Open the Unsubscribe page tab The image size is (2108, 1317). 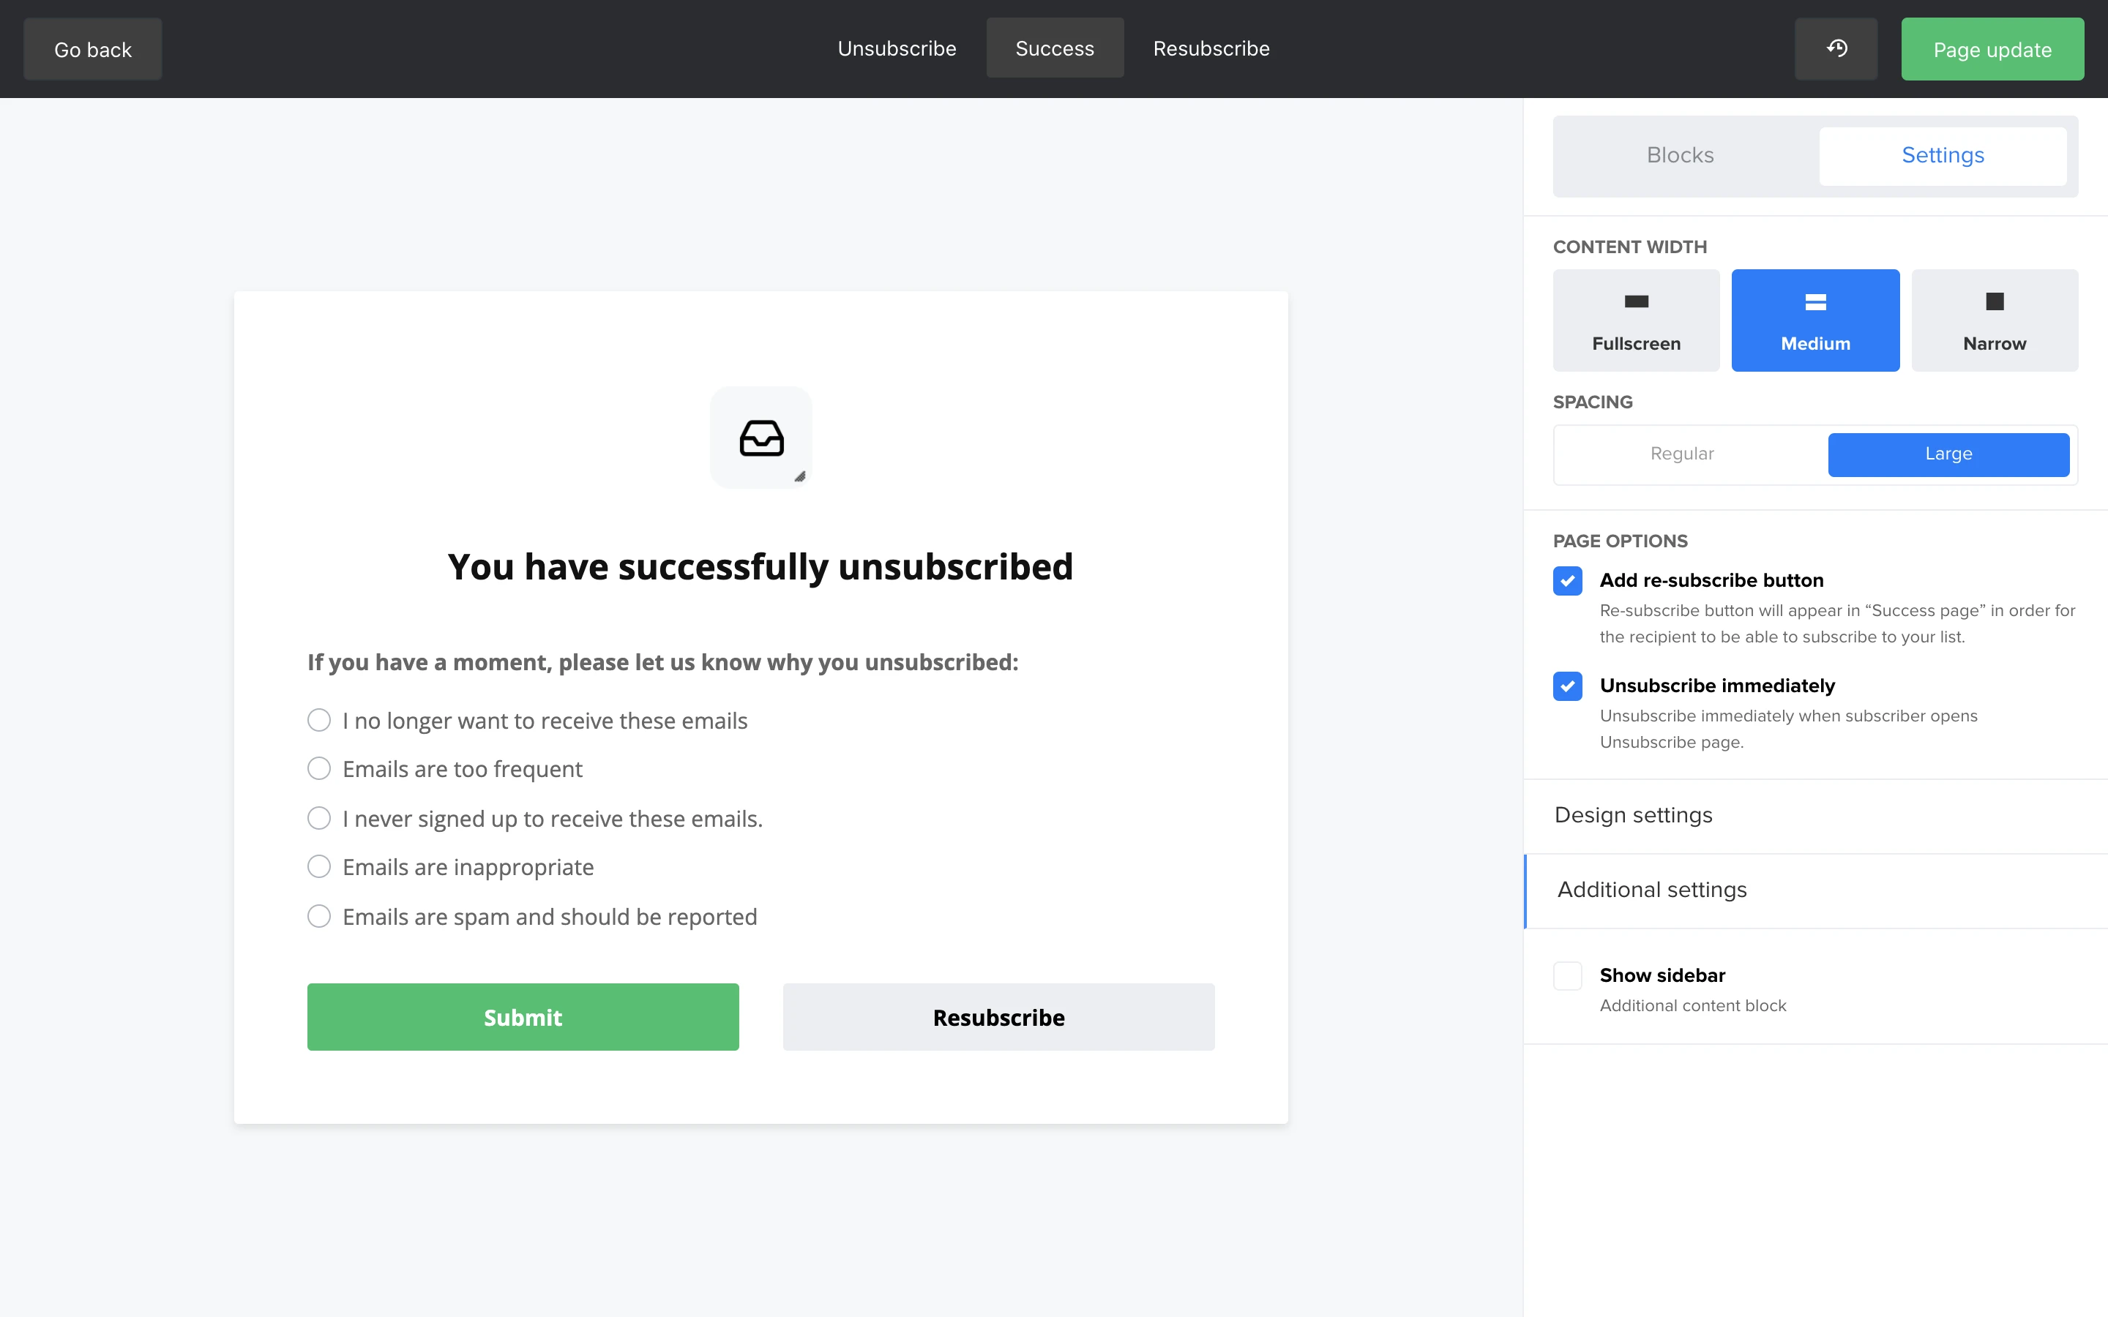pos(897,49)
